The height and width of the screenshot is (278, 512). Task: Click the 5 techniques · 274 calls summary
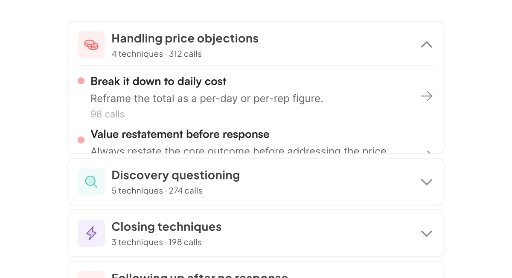[157, 191]
